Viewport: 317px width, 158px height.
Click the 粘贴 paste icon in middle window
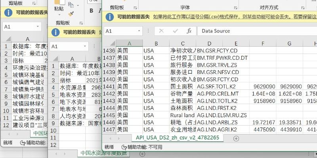click(60, 2)
